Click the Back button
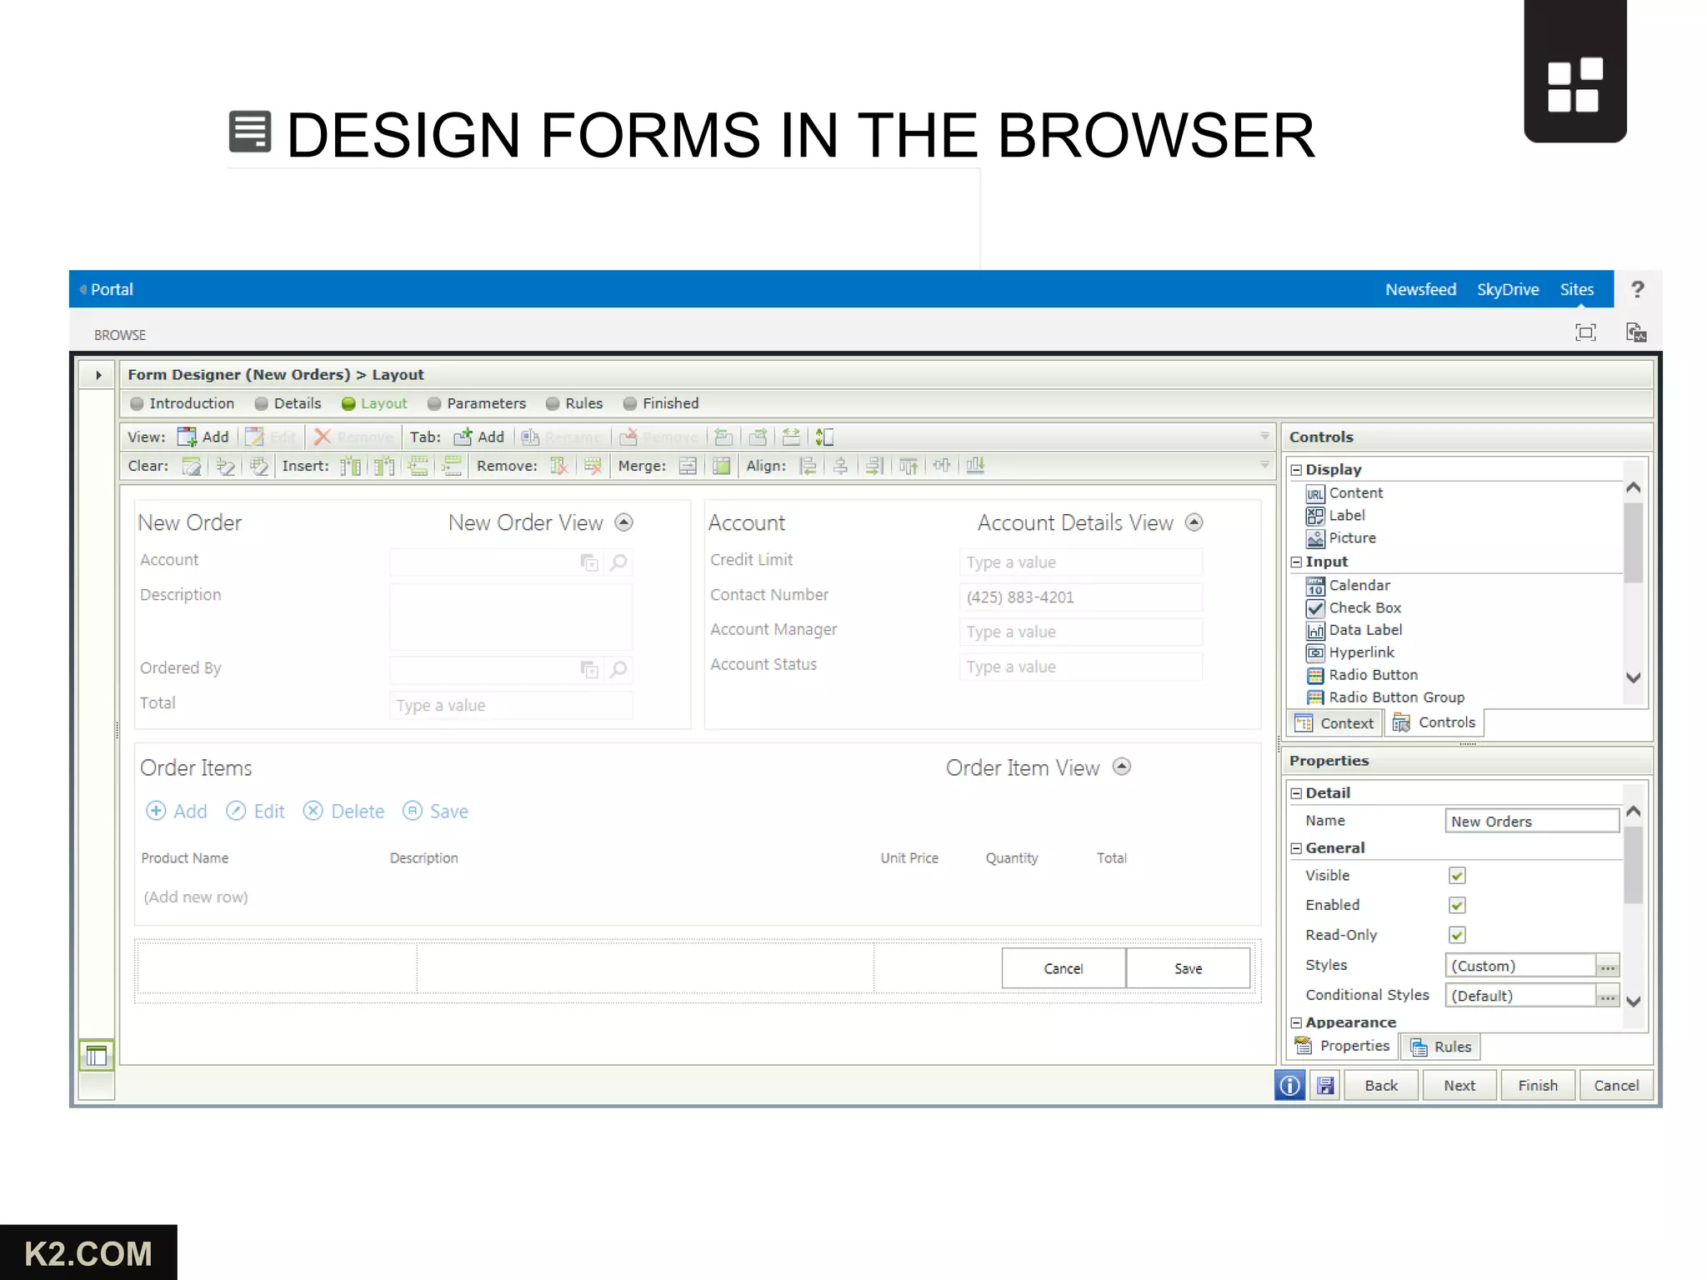 (1381, 1085)
